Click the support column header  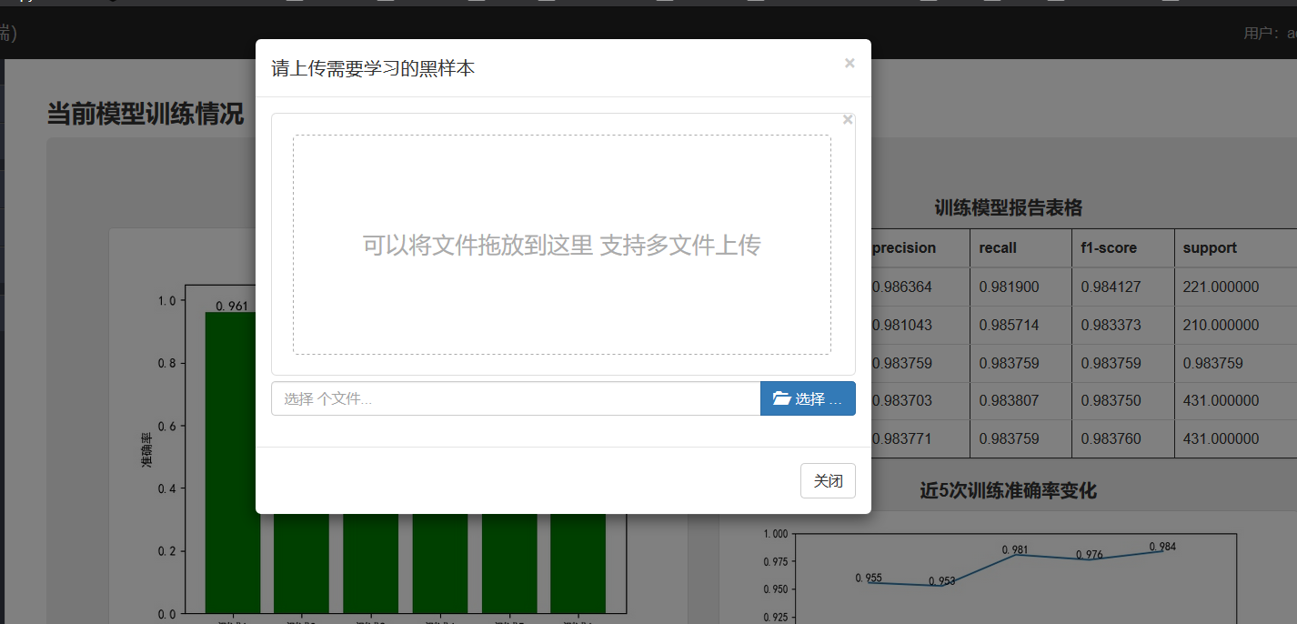click(x=1211, y=247)
